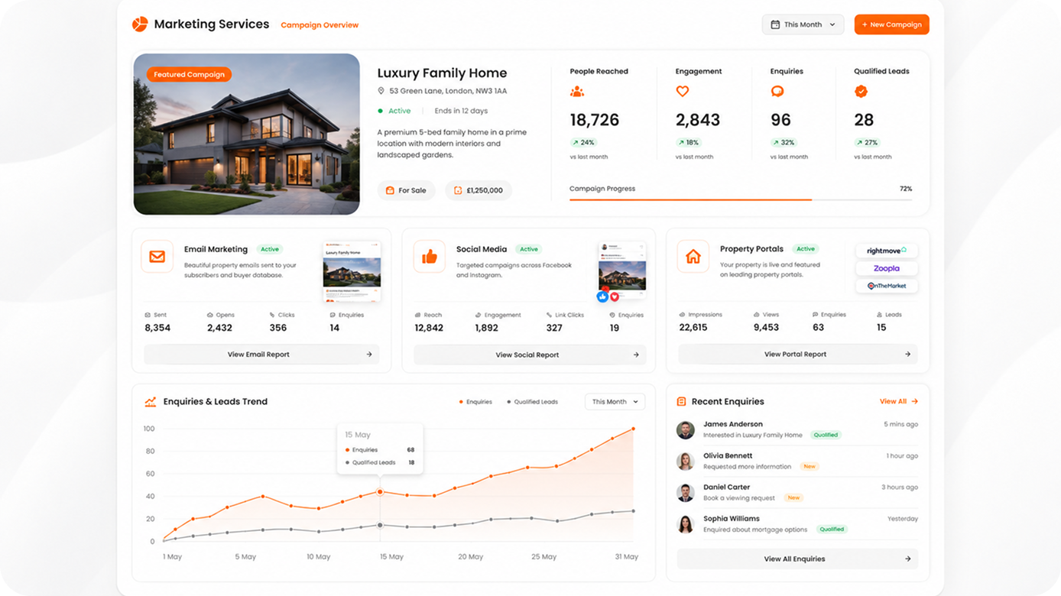
Task: Click the Email Marketing envelope icon
Action: point(157,257)
